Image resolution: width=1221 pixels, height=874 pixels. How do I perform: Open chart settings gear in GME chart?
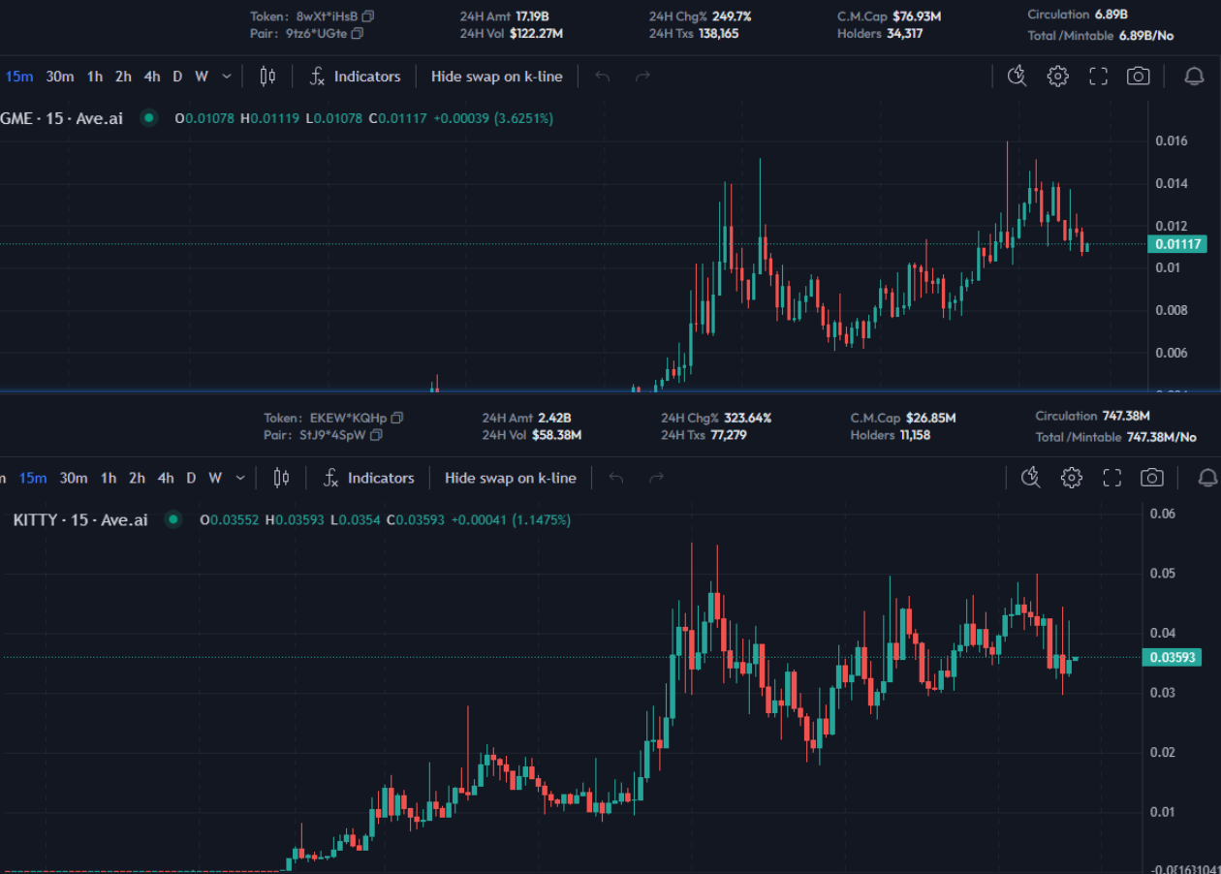1057,77
